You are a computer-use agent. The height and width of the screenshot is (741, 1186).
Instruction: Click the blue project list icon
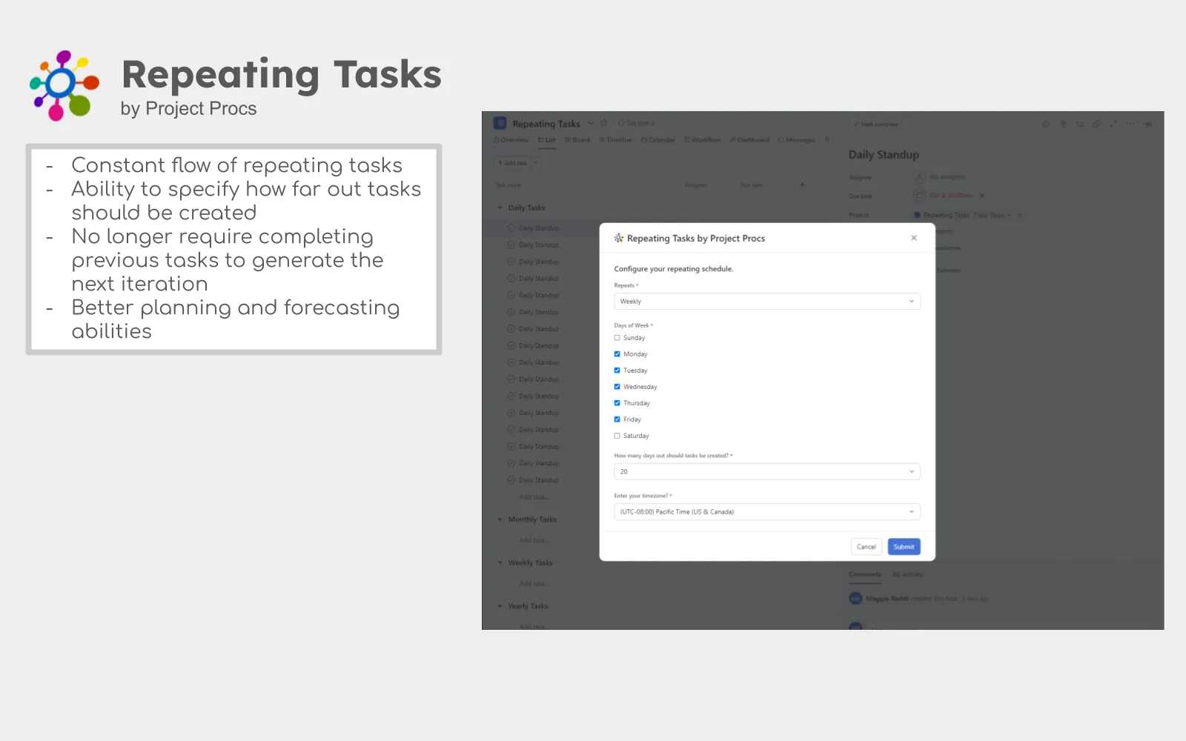(500, 124)
